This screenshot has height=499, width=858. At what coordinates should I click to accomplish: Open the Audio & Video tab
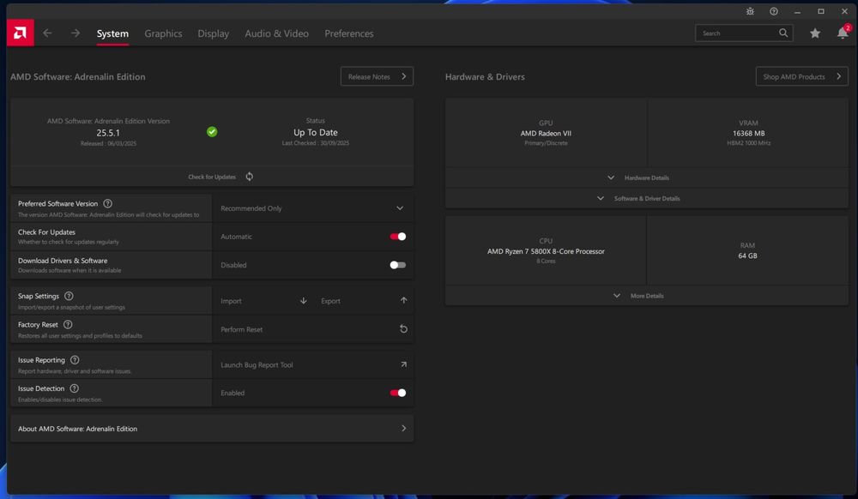coord(276,33)
